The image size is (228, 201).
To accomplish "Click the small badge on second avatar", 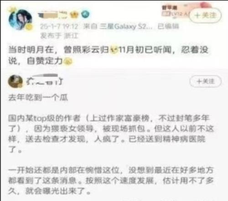I will point(20,86).
